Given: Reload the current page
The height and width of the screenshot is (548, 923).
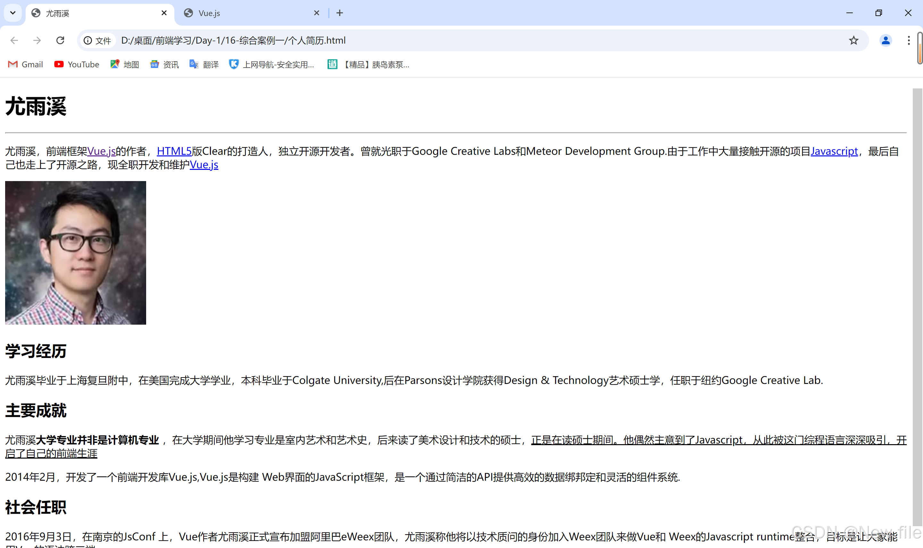Looking at the screenshot, I should click(60, 40).
